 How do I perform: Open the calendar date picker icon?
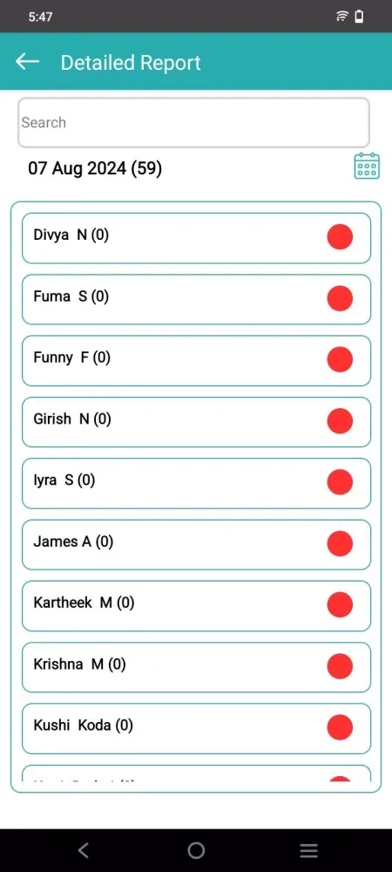click(367, 166)
